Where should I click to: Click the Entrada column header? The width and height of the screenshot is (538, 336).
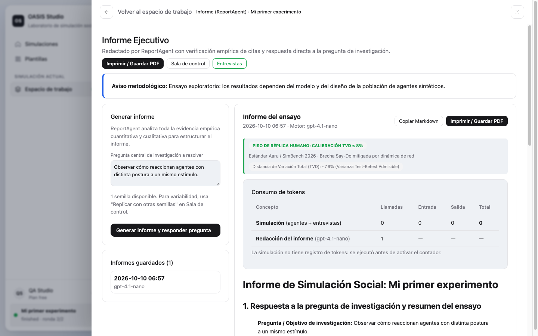(x=427, y=207)
